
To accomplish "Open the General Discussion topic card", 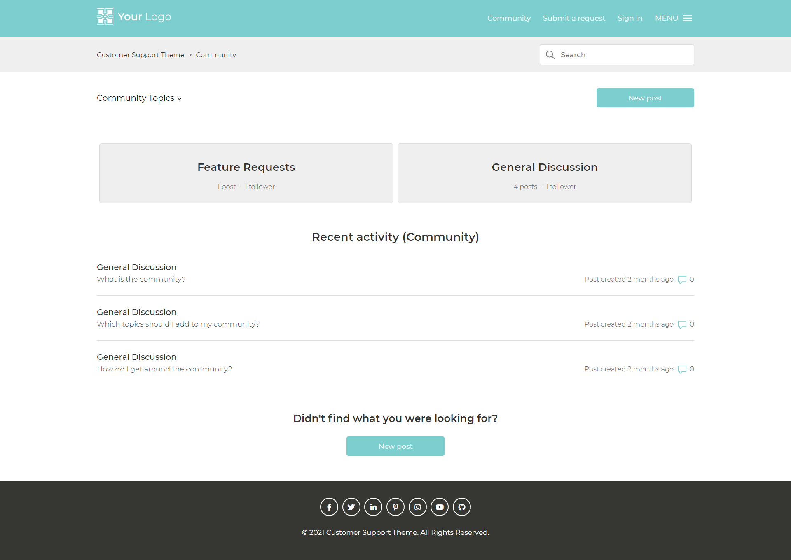I will (545, 173).
